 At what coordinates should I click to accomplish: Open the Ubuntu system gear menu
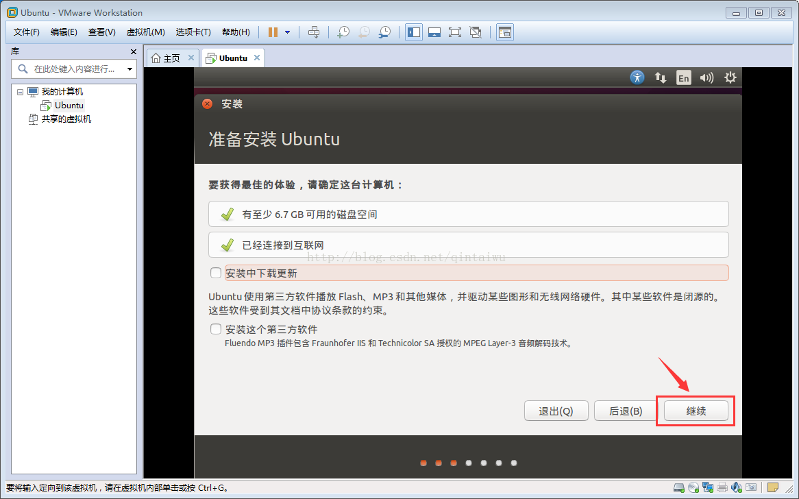point(730,77)
